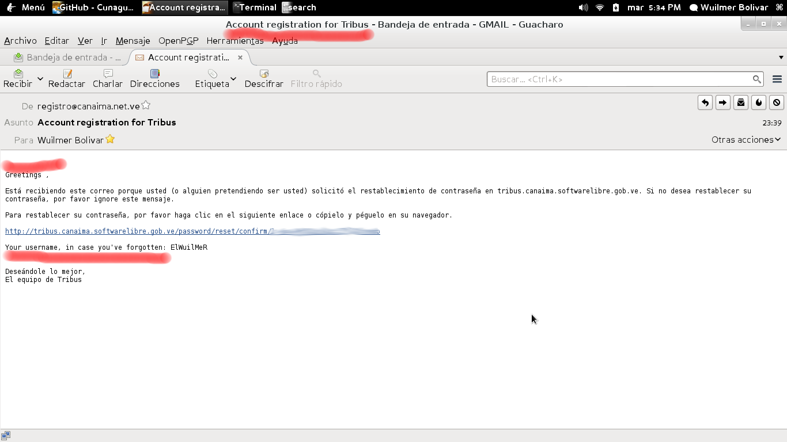
Task: Toggle the yellow star beside Wuilmer Bolivar
Action: pyautogui.click(x=110, y=139)
